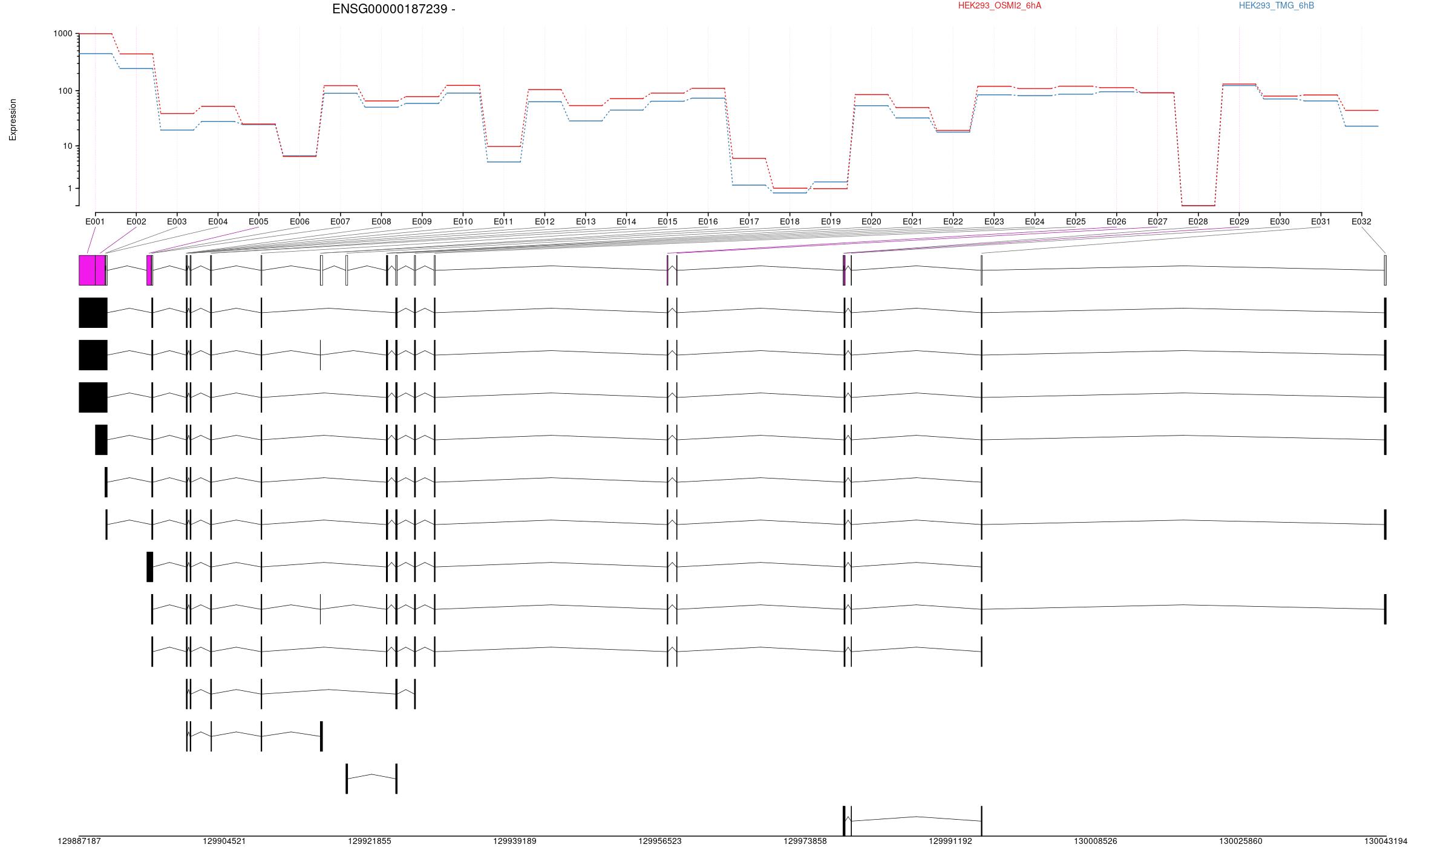
Task: Click genomic coordinate 130025860
Action: point(1241,841)
